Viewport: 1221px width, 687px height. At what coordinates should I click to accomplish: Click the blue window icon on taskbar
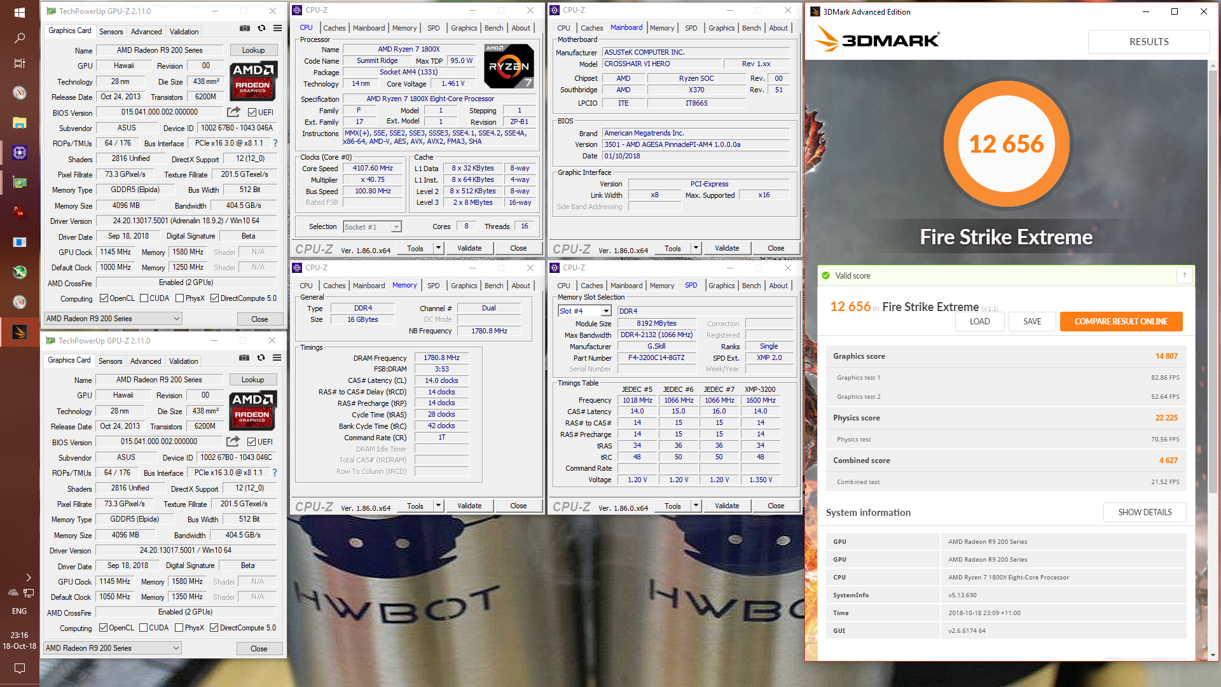point(19,242)
